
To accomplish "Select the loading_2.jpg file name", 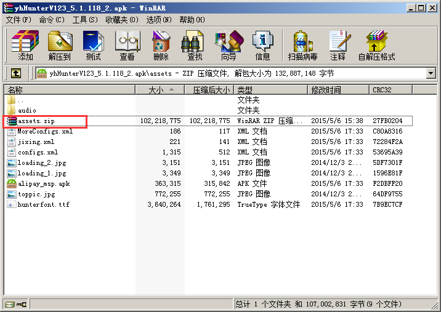I will [x=42, y=163].
